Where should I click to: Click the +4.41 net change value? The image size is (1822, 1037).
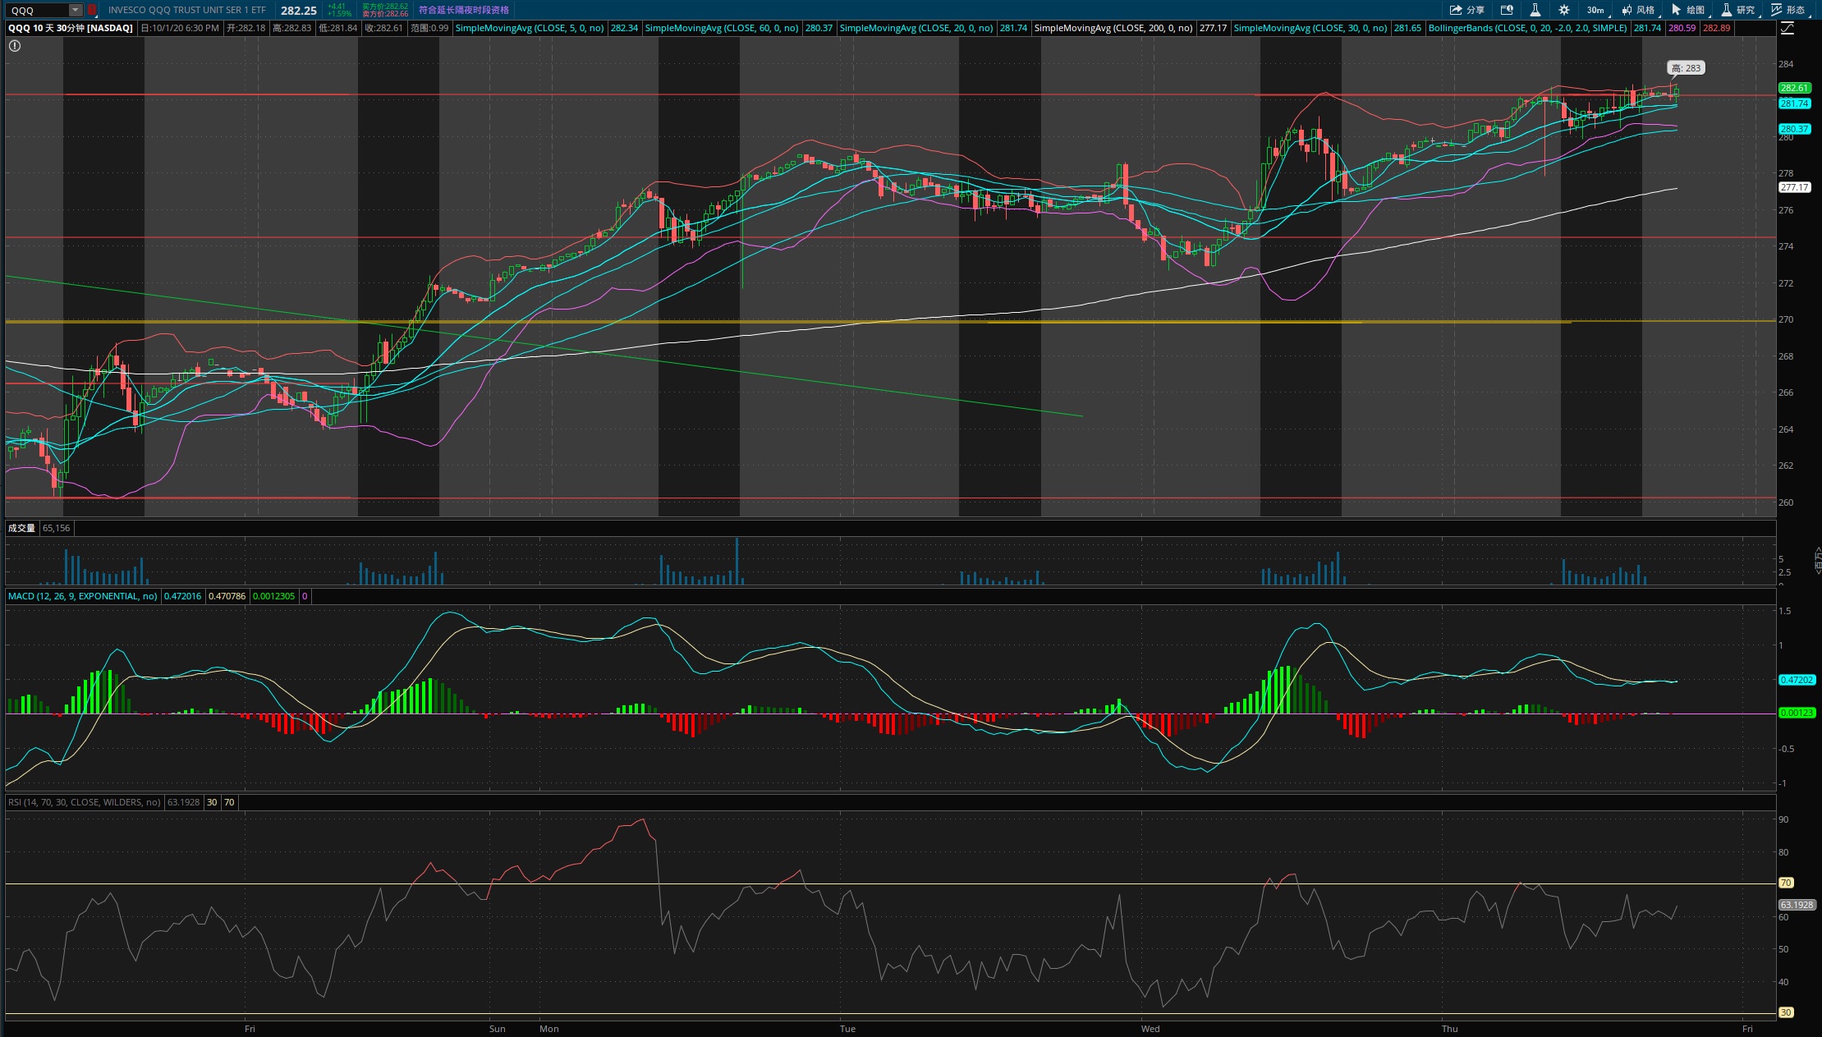tap(337, 6)
